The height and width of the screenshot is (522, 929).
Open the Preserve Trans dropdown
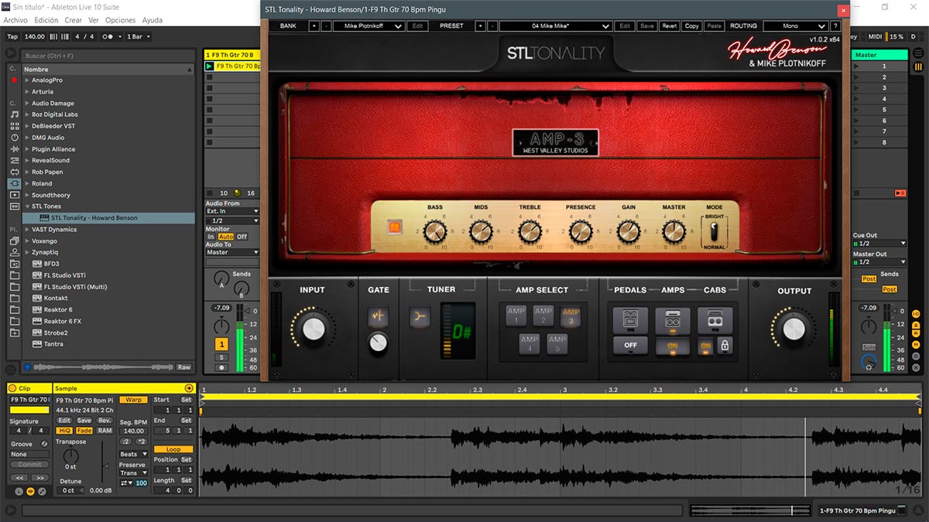coord(133,473)
